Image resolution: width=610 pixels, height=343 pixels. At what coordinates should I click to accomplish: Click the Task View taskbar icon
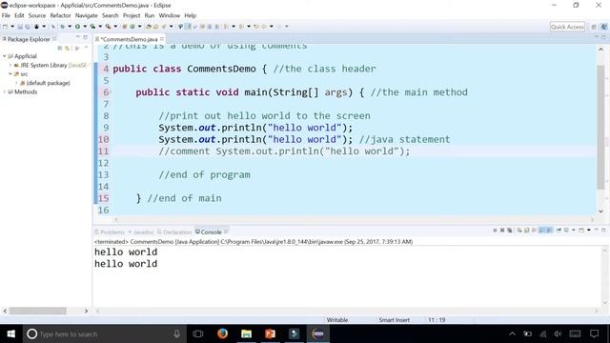pos(198,333)
